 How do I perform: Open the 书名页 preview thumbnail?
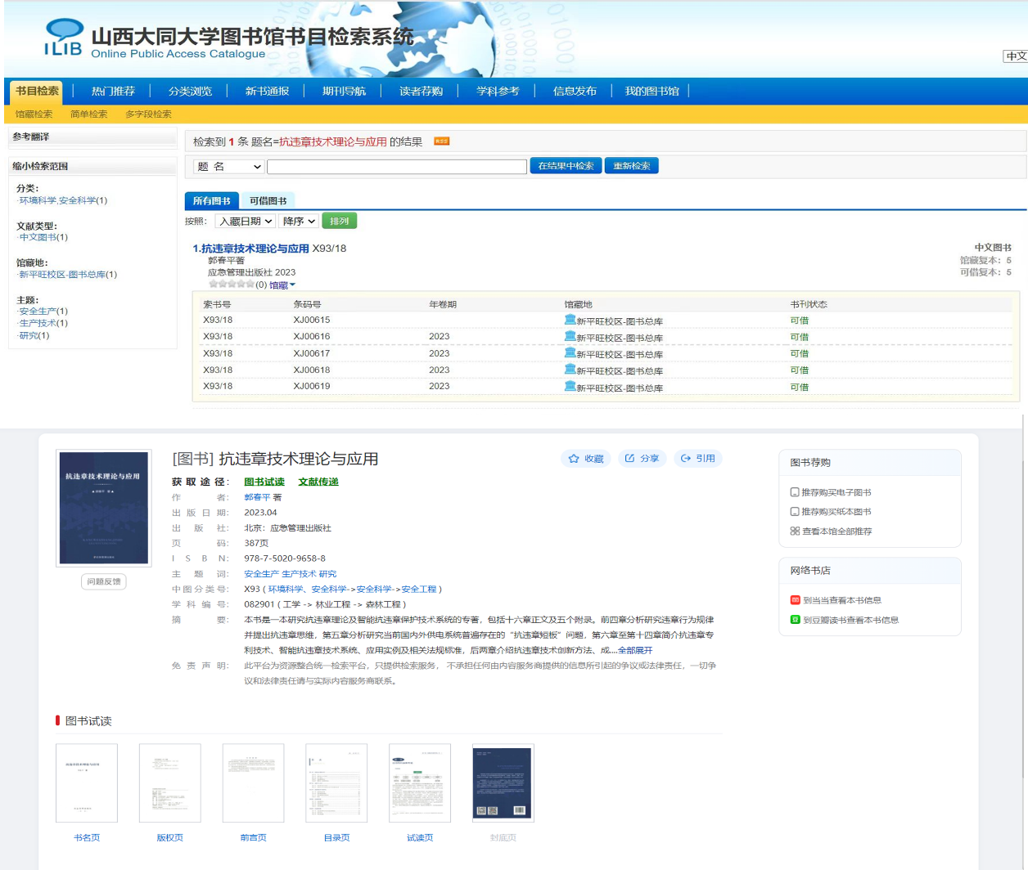click(87, 783)
